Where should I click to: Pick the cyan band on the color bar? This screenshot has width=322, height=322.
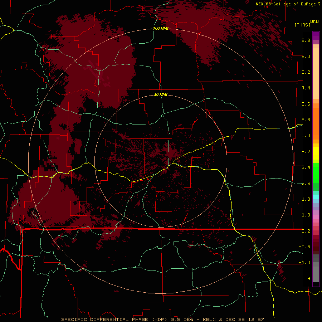click(316, 197)
